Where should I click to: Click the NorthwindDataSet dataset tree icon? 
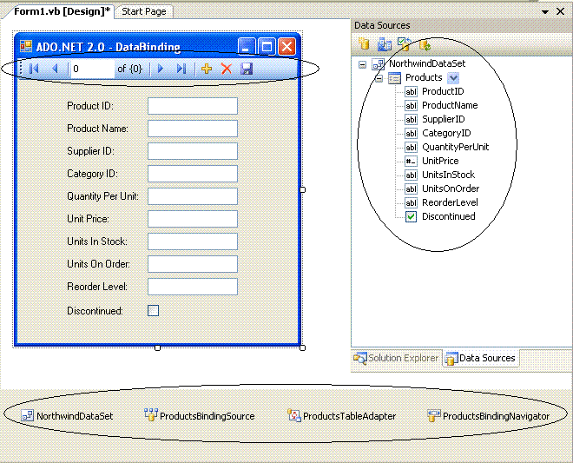(379, 64)
